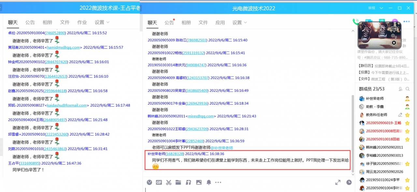Switch to the 文件 tab
This screenshot has width=417, height=192.
tap(203, 22)
